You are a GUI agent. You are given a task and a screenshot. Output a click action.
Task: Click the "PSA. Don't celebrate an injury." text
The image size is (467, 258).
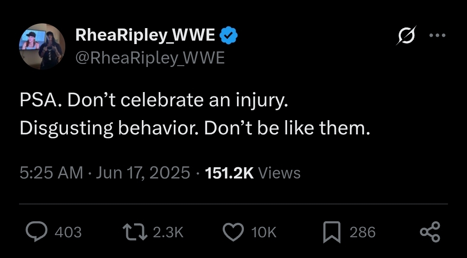[154, 100]
